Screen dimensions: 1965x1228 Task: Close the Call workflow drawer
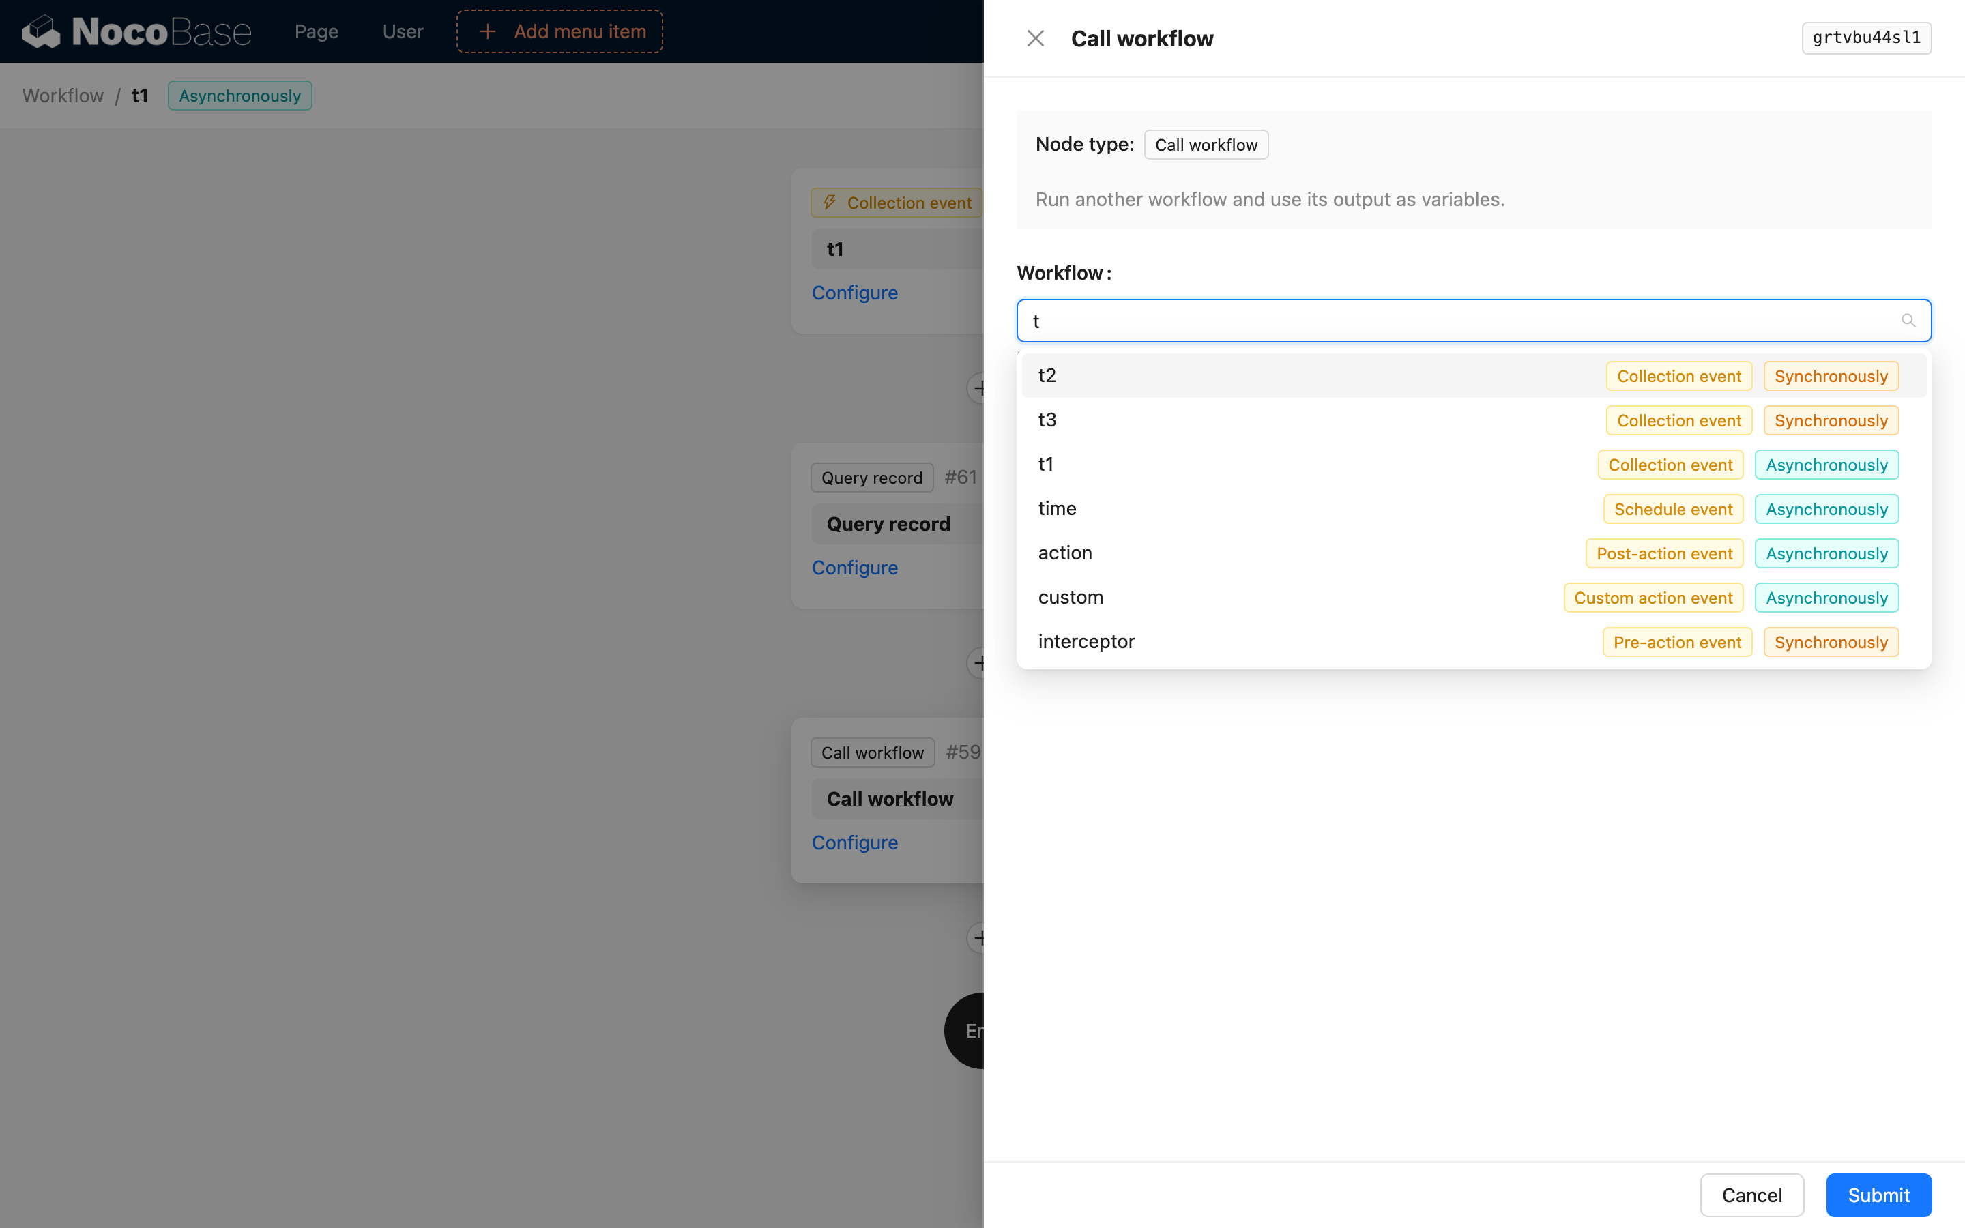1034,38
